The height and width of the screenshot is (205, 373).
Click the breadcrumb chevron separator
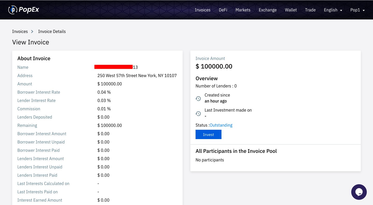pyautogui.click(x=32, y=31)
